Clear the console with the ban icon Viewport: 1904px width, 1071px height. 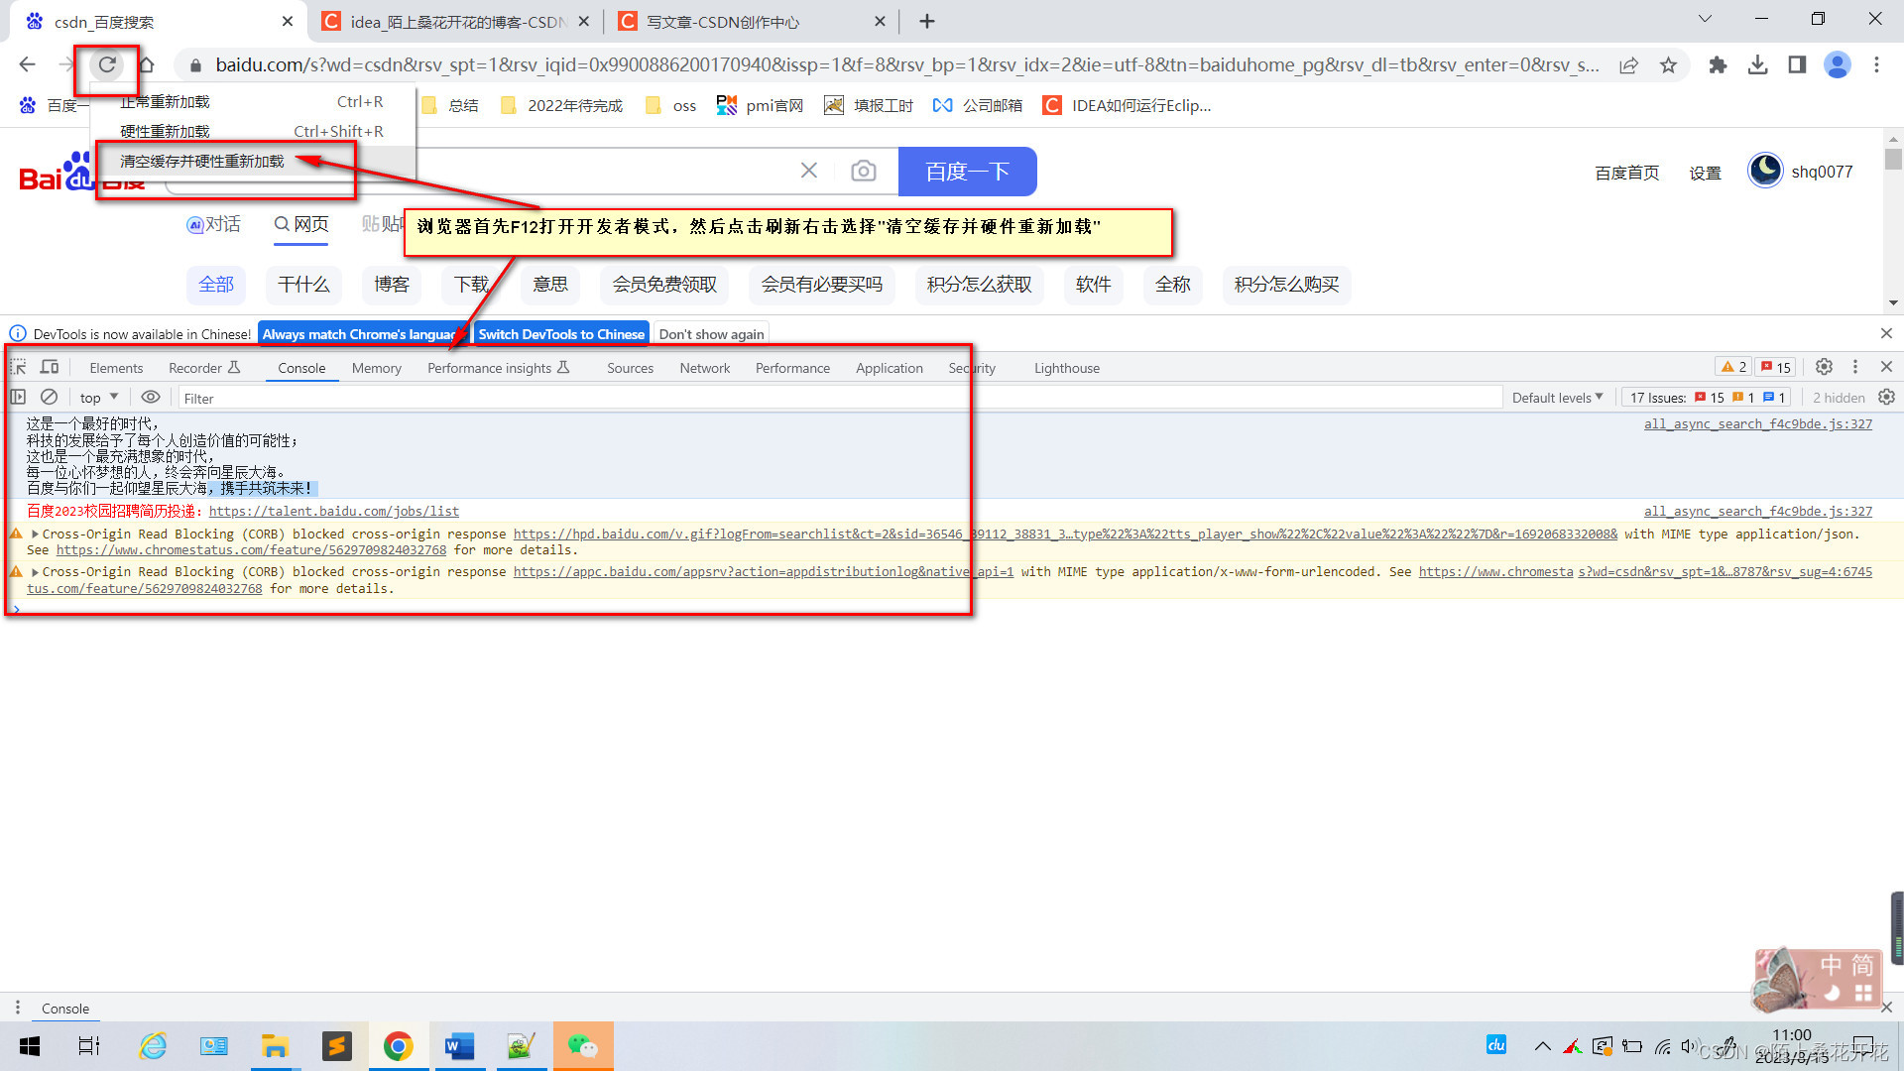coord(49,397)
